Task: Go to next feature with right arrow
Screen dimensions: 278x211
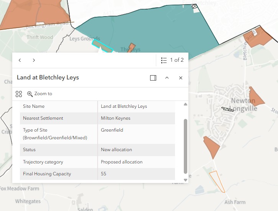Action: coord(34,60)
